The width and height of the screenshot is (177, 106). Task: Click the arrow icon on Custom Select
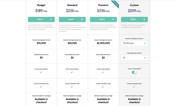[144, 20]
